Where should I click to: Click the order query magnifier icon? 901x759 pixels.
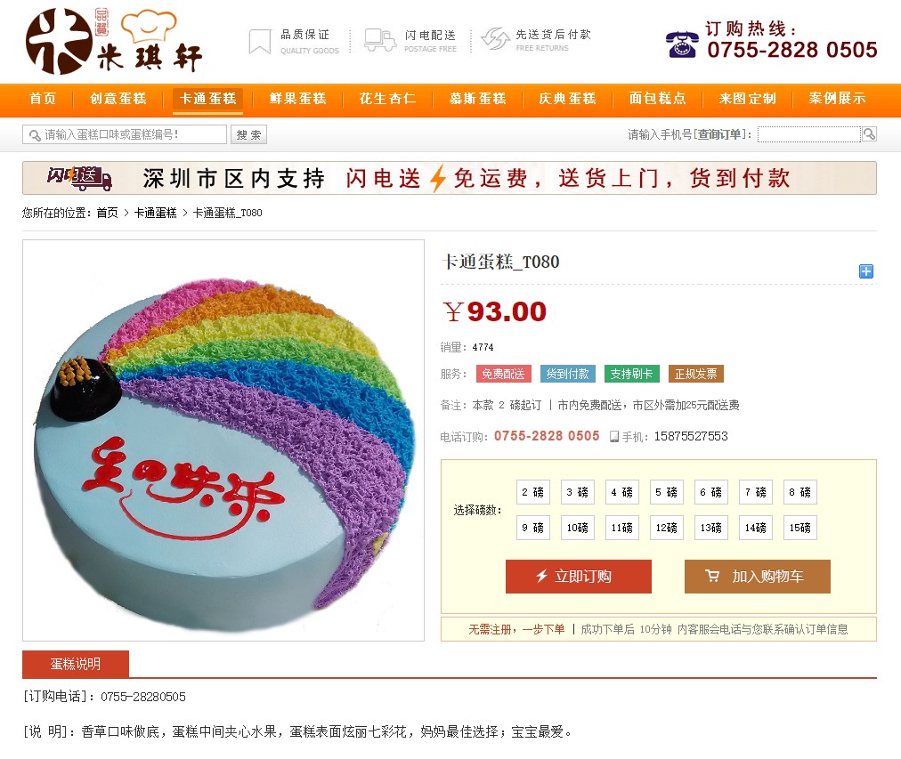point(869,134)
